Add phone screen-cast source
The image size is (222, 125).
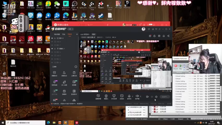[x=114, y=97]
